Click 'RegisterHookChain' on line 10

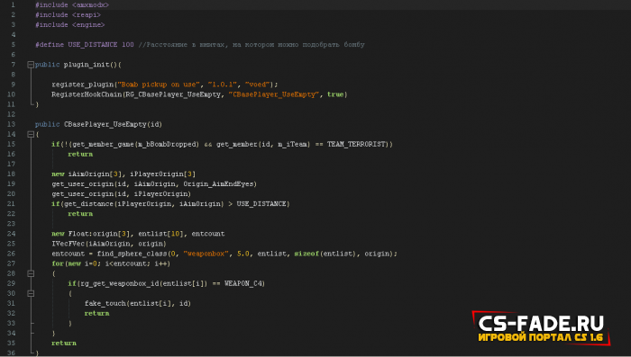(x=87, y=94)
